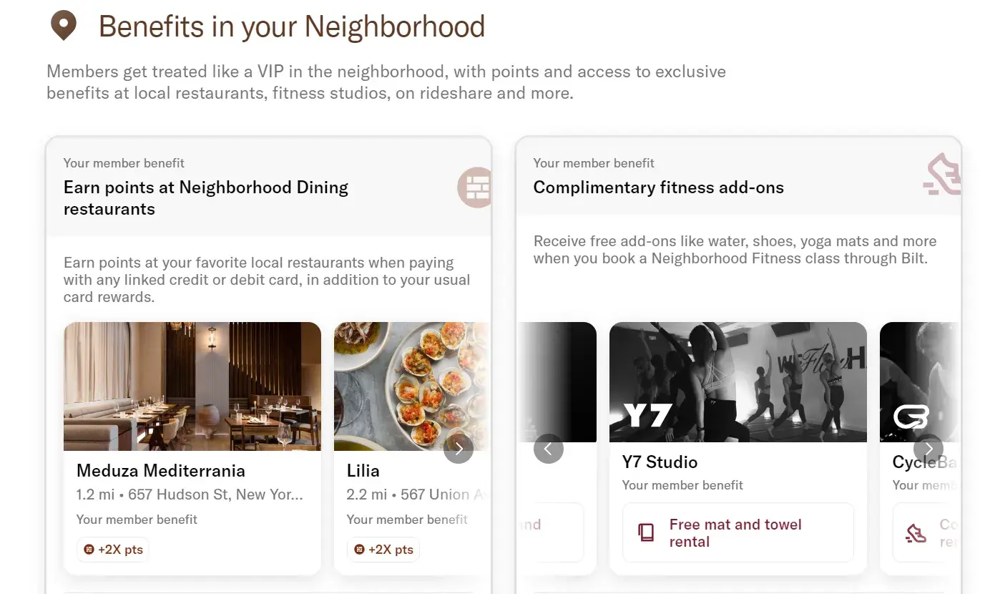Click the +2X pts badge under Lilia
Viewport: 985px width, 594px height.
[383, 550]
